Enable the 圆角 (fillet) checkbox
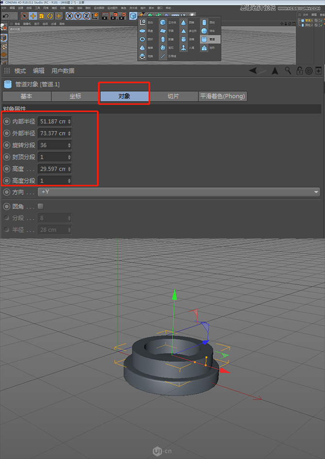This screenshot has width=325, height=459. click(x=41, y=206)
